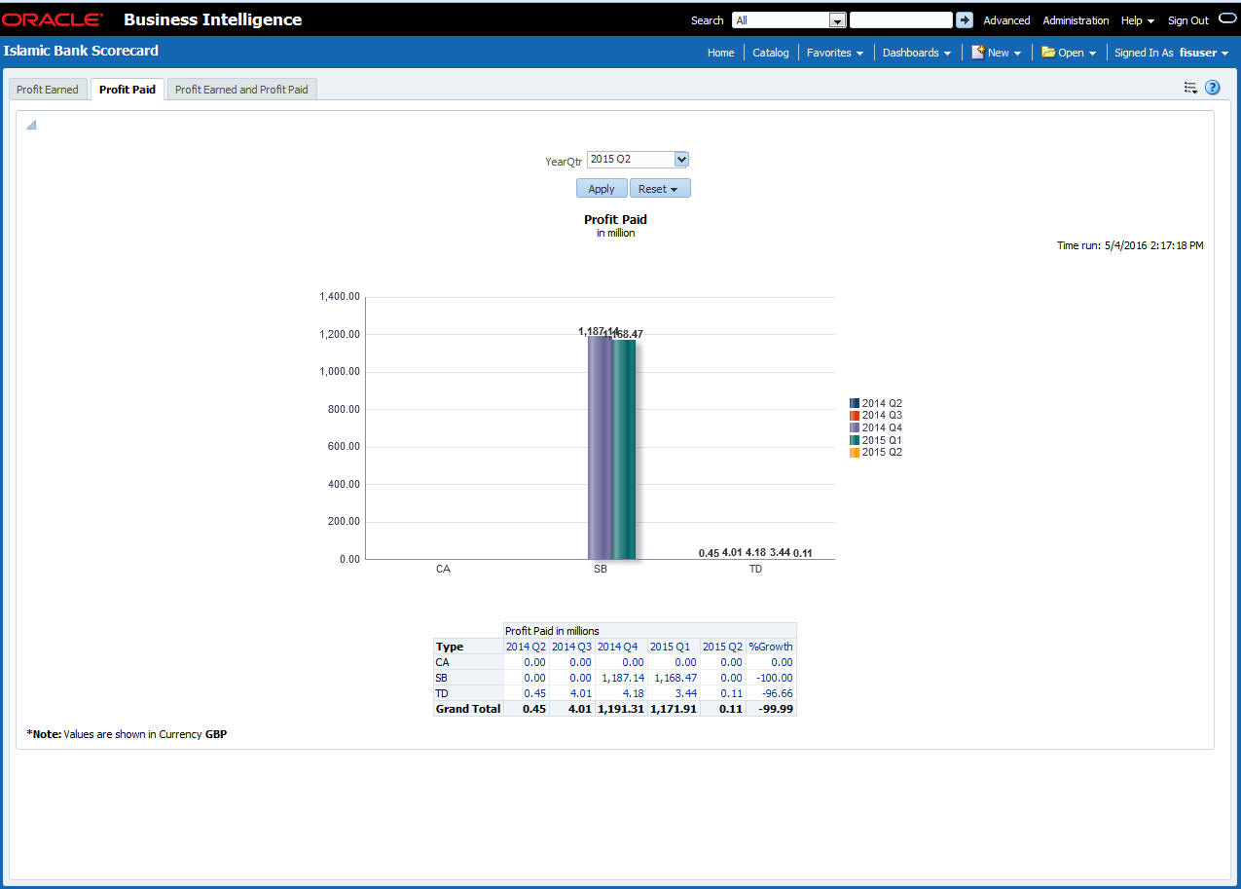Click the teal SB 2015 Q1 bar
The height and width of the screenshot is (889, 1241).
pyautogui.click(x=623, y=450)
